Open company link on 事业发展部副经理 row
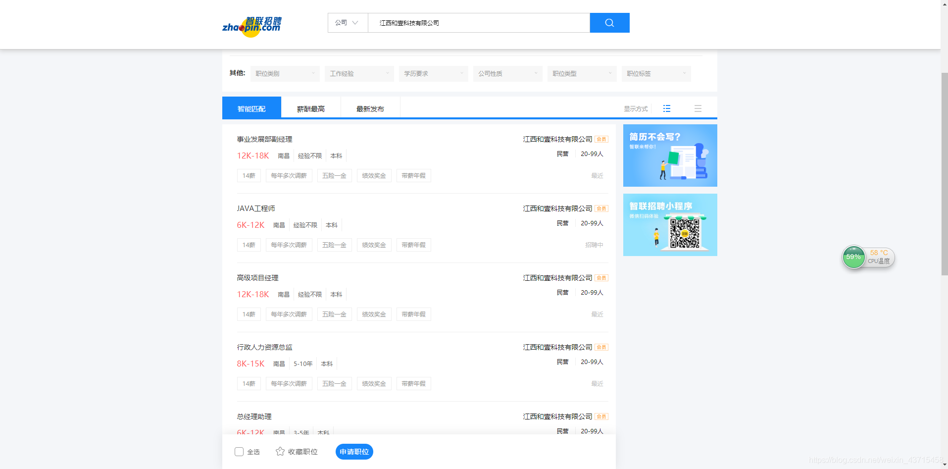Screen dimensions: 948x469 coord(557,139)
